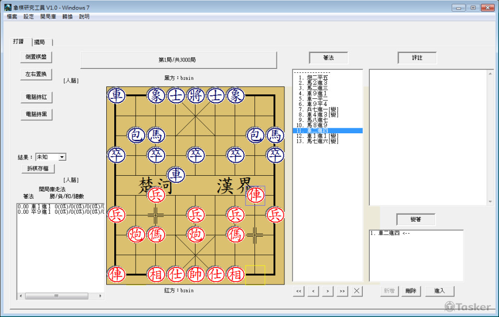Select the blue 砲 cannon piece
Image resolution: width=499 pixels, height=317 pixels.
[136, 135]
